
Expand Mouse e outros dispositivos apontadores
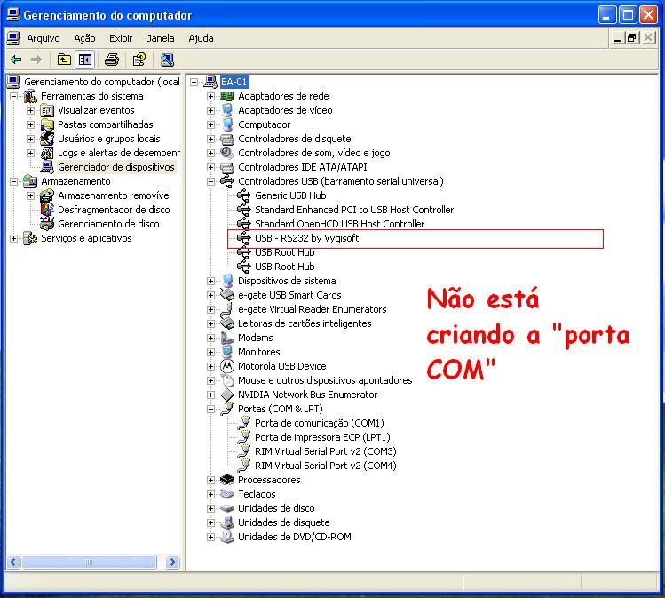(x=210, y=380)
